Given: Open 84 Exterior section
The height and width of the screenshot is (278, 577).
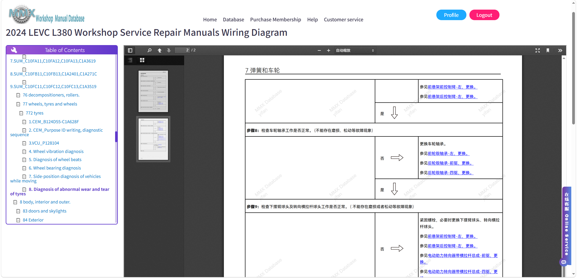Looking at the screenshot, I should [33, 220].
